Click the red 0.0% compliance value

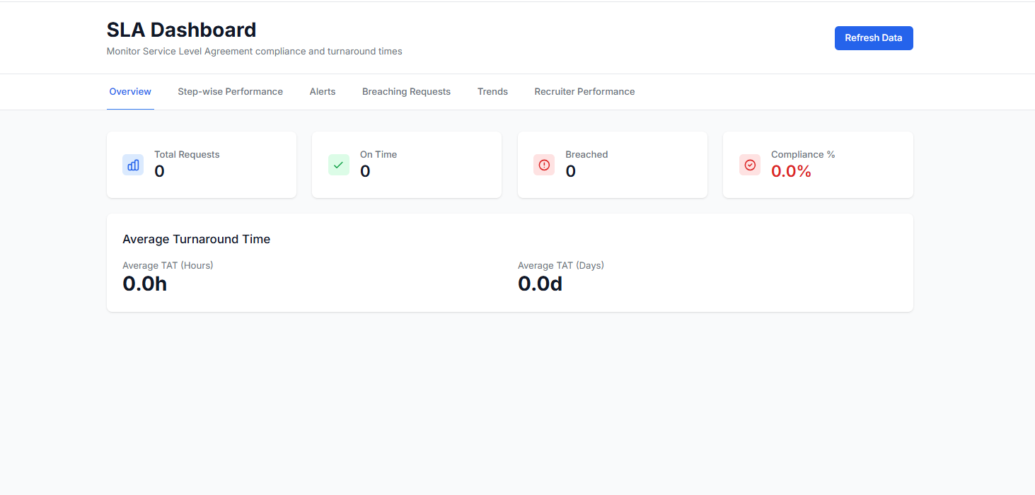tap(791, 171)
